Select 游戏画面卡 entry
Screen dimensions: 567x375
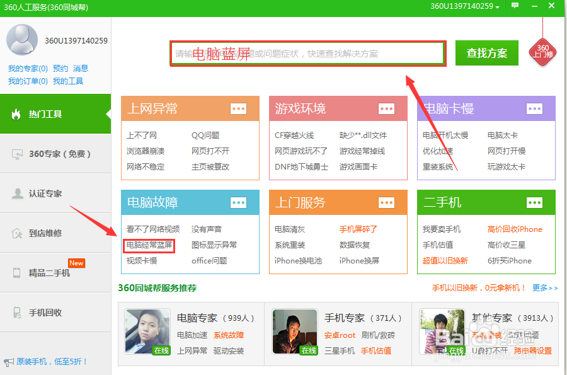pyautogui.click(x=358, y=167)
